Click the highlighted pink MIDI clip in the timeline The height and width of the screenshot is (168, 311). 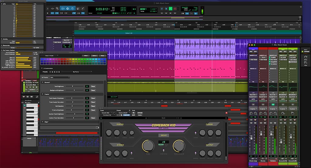coord(205,69)
